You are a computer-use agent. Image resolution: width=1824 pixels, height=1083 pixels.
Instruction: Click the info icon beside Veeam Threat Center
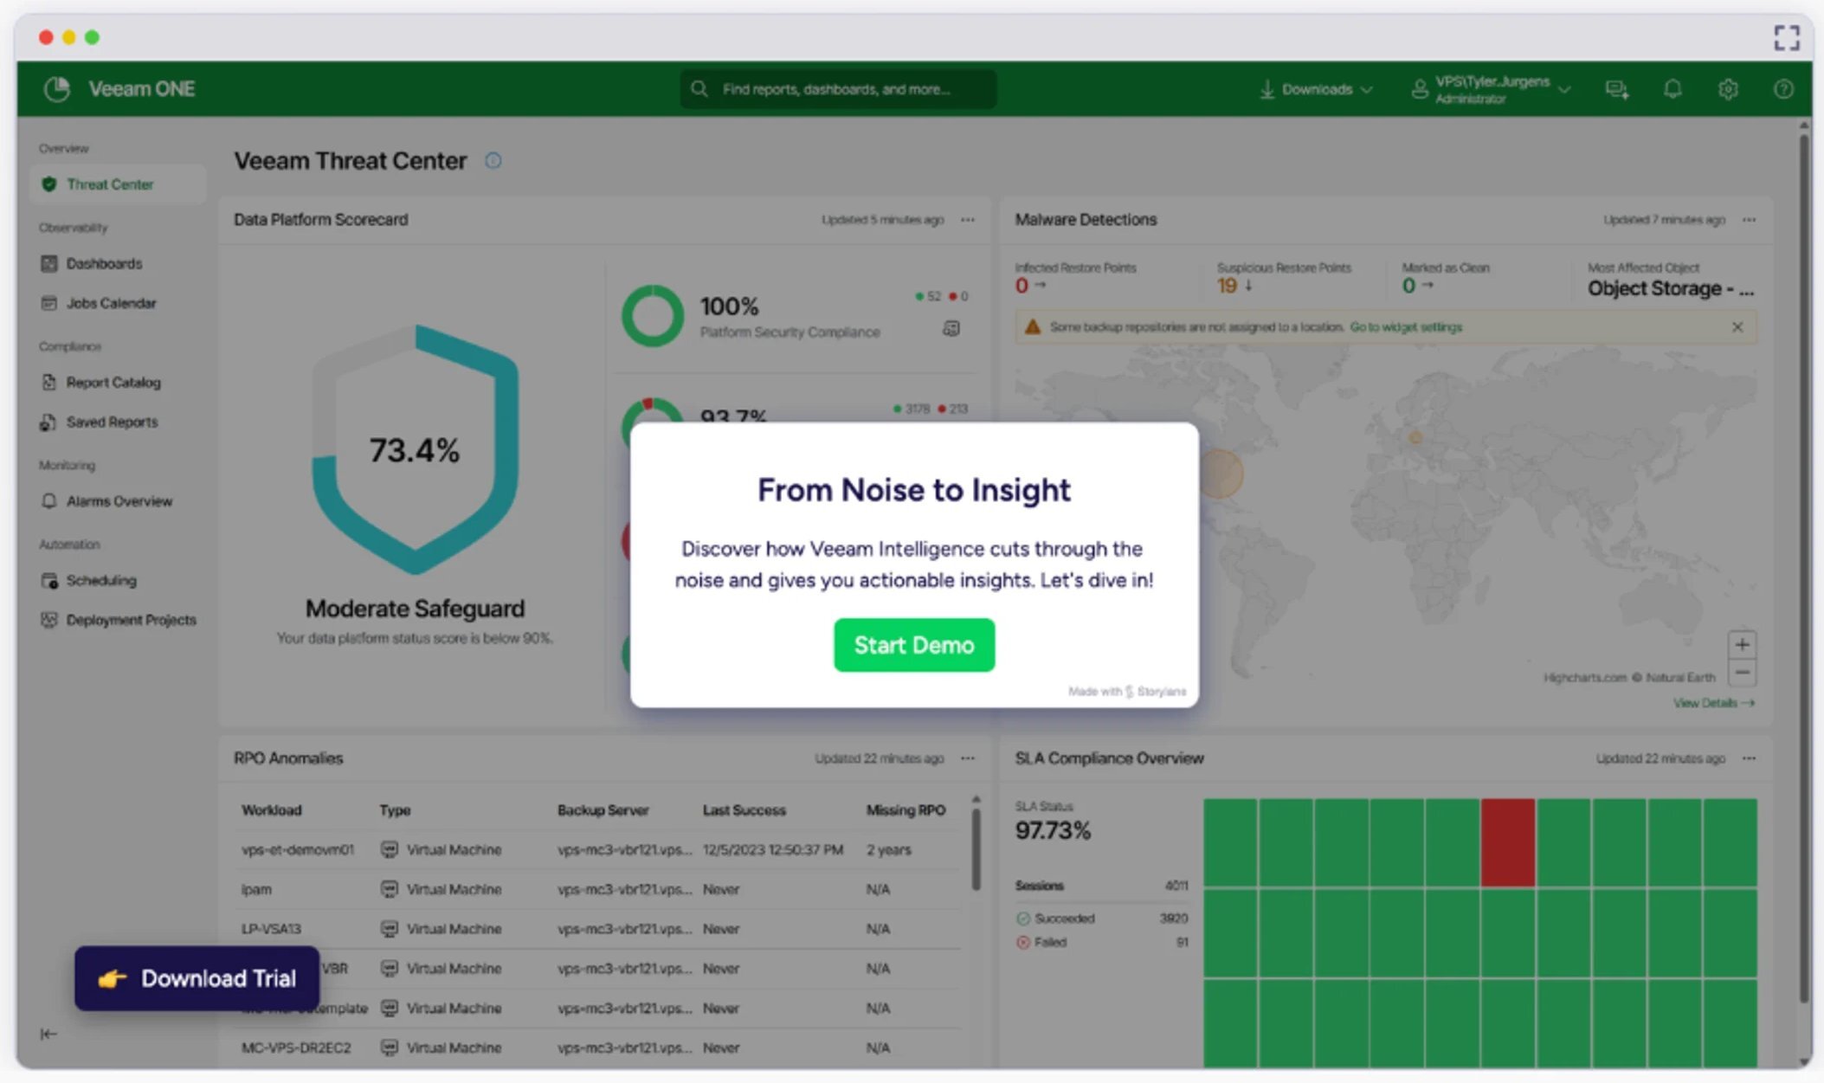(x=493, y=161)
